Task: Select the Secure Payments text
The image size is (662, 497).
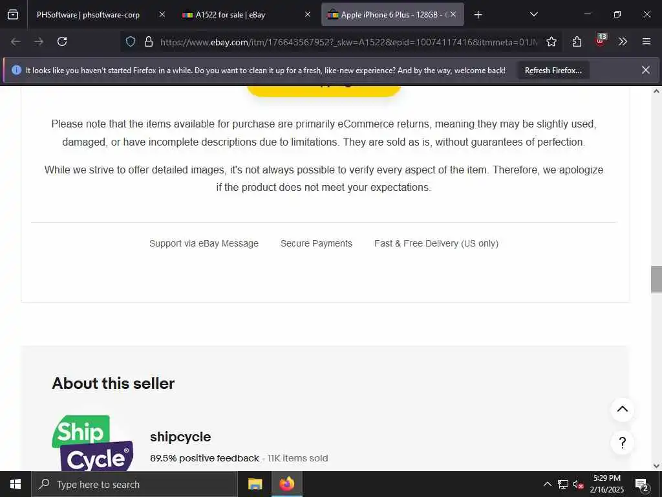Action: [316, 243]
